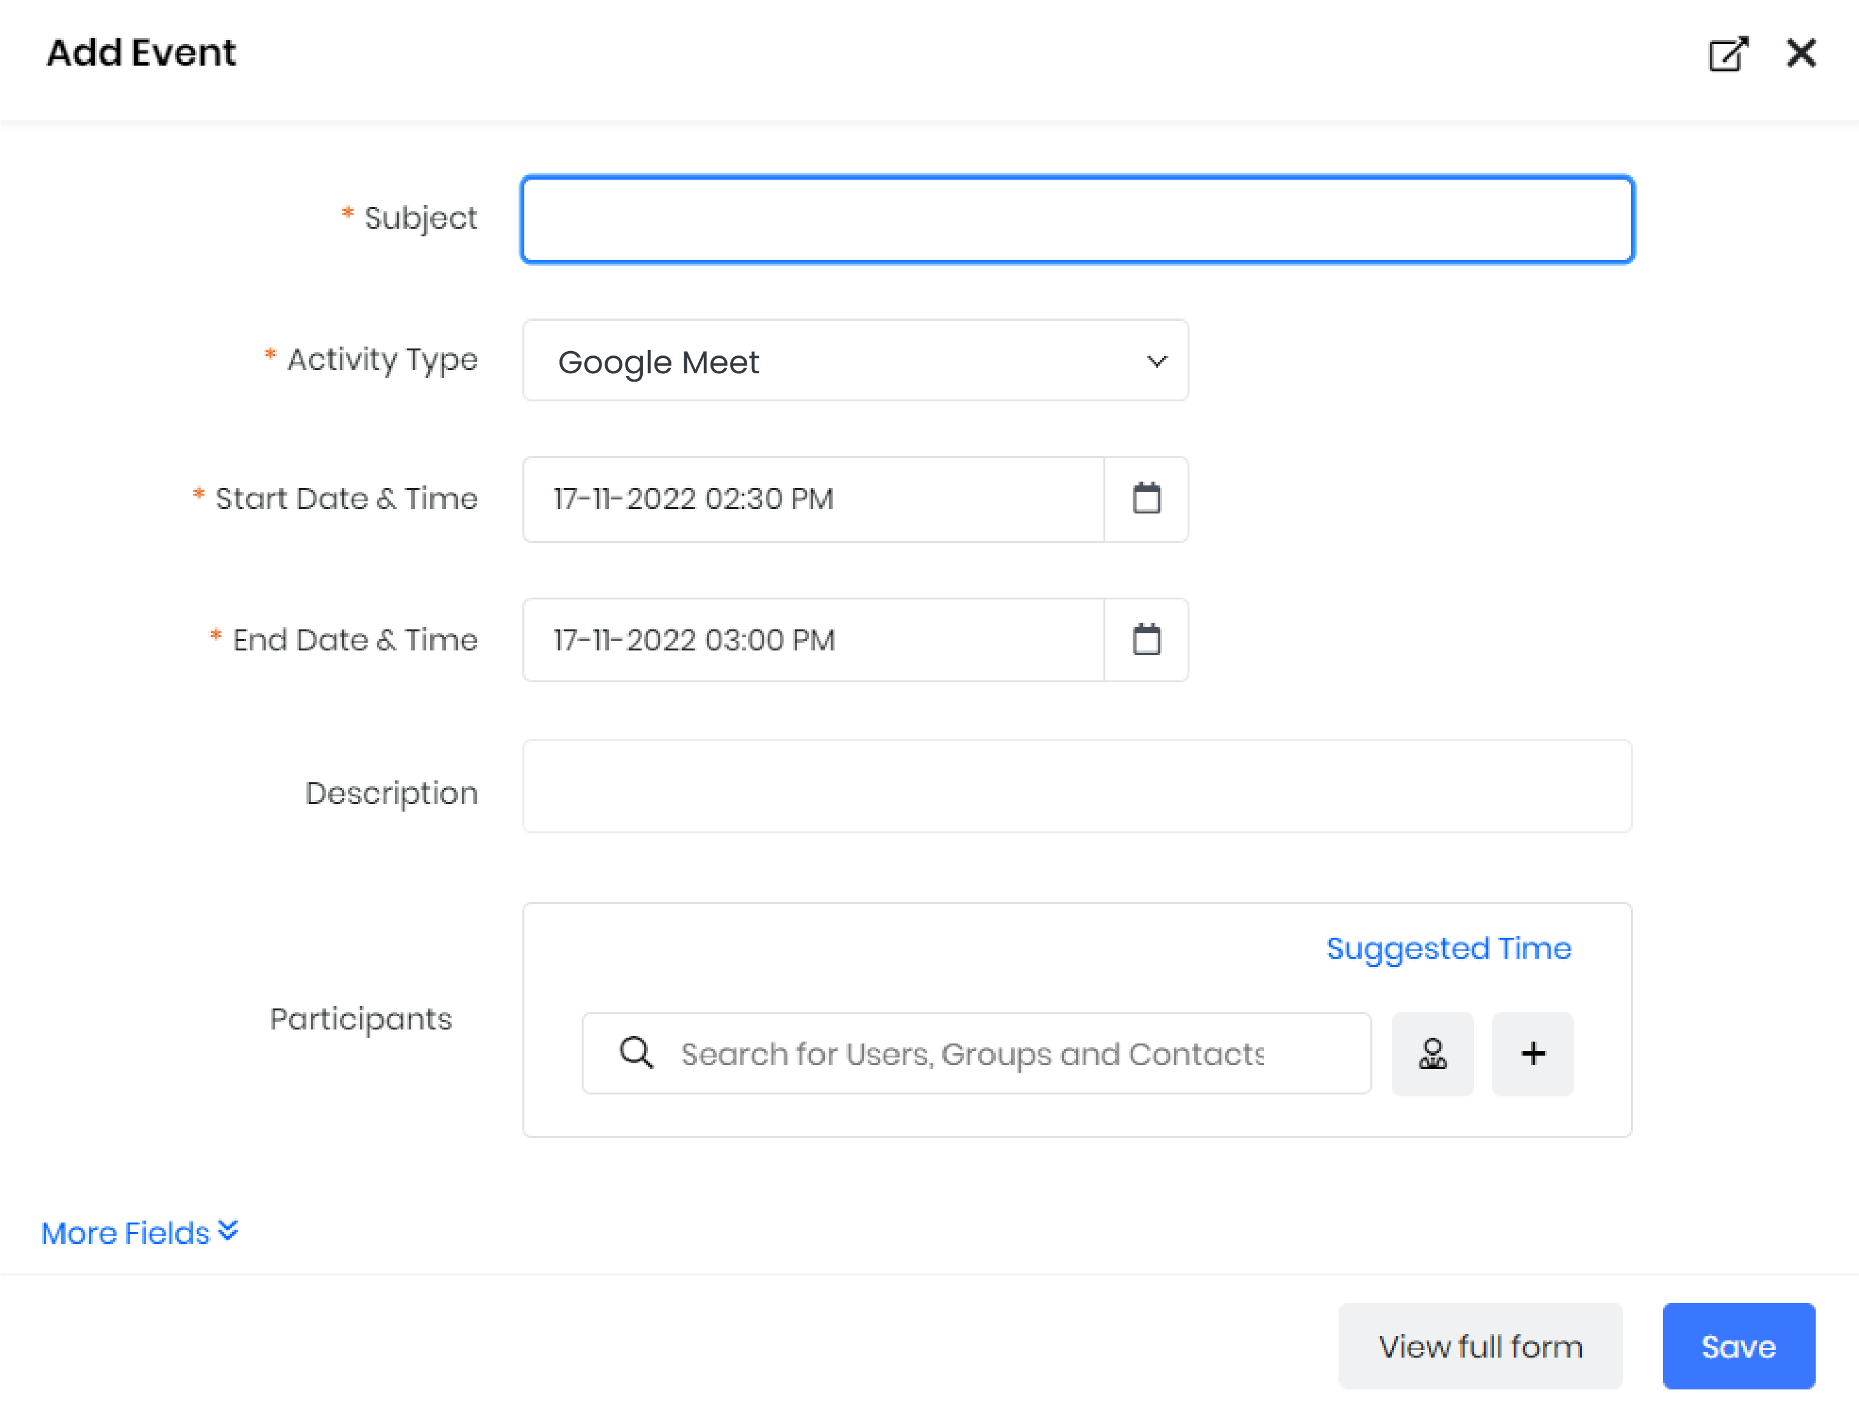Open the Suggested Time link

pos(1449,948)
